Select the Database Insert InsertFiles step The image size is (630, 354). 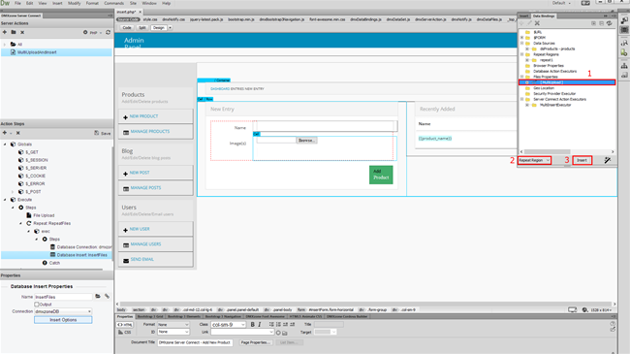tap(82, 255)
